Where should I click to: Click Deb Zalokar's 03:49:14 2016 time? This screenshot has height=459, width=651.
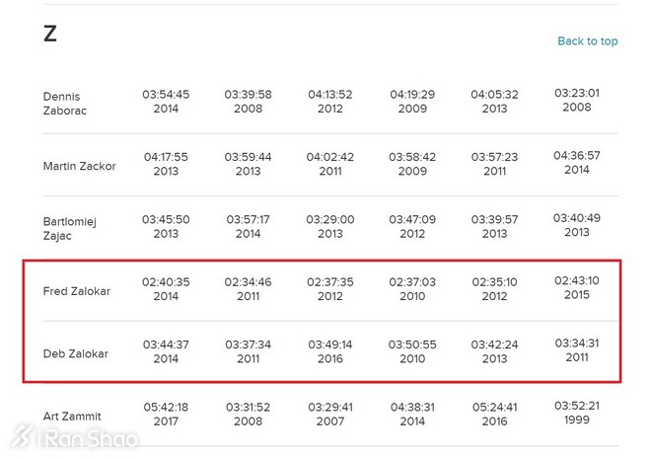pos(330,351)
